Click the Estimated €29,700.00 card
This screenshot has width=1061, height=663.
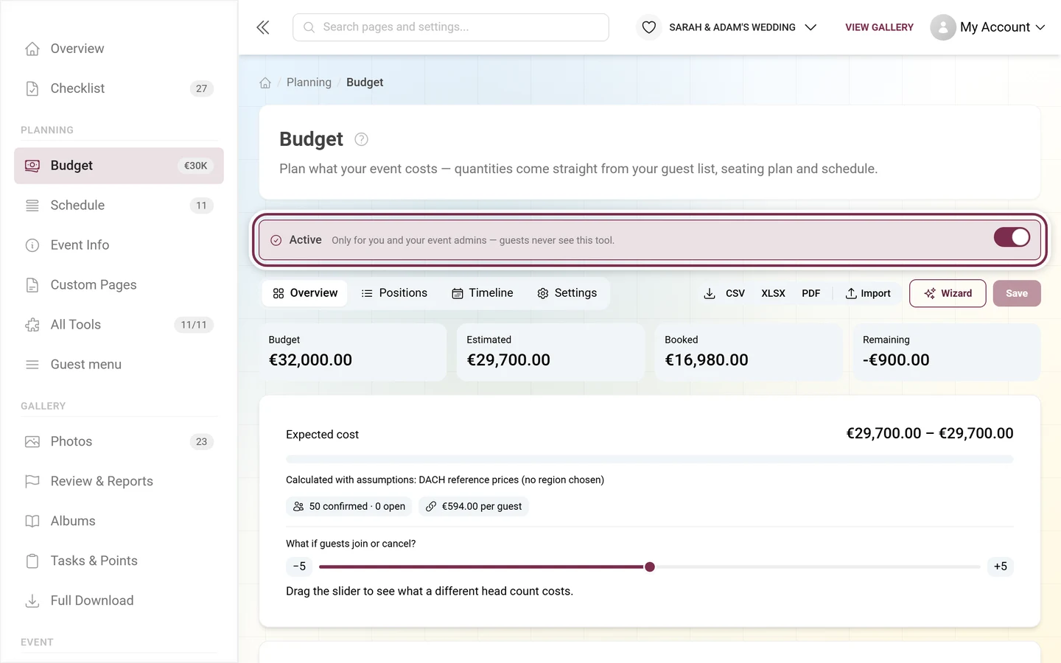[550, 352]
